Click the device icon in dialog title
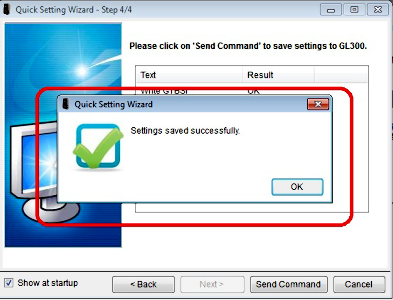This screenshot has height=300, width=393. [x=66, y=104]
